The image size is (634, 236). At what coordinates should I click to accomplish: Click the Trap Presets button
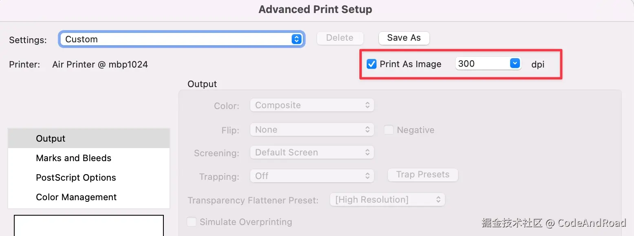pos(423,175)
